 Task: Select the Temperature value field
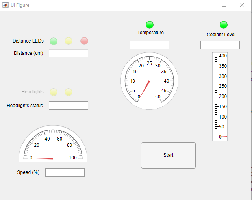pyautogui.click(x=150, y=45)
